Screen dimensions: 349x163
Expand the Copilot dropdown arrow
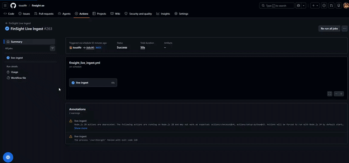click(x=304, y=6)
